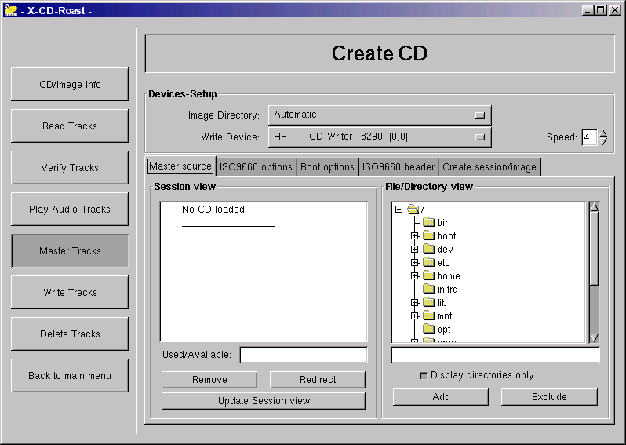Open Delete Tracks menu
The height and width of the screenshot is (445, 626).
click(70, 334)
